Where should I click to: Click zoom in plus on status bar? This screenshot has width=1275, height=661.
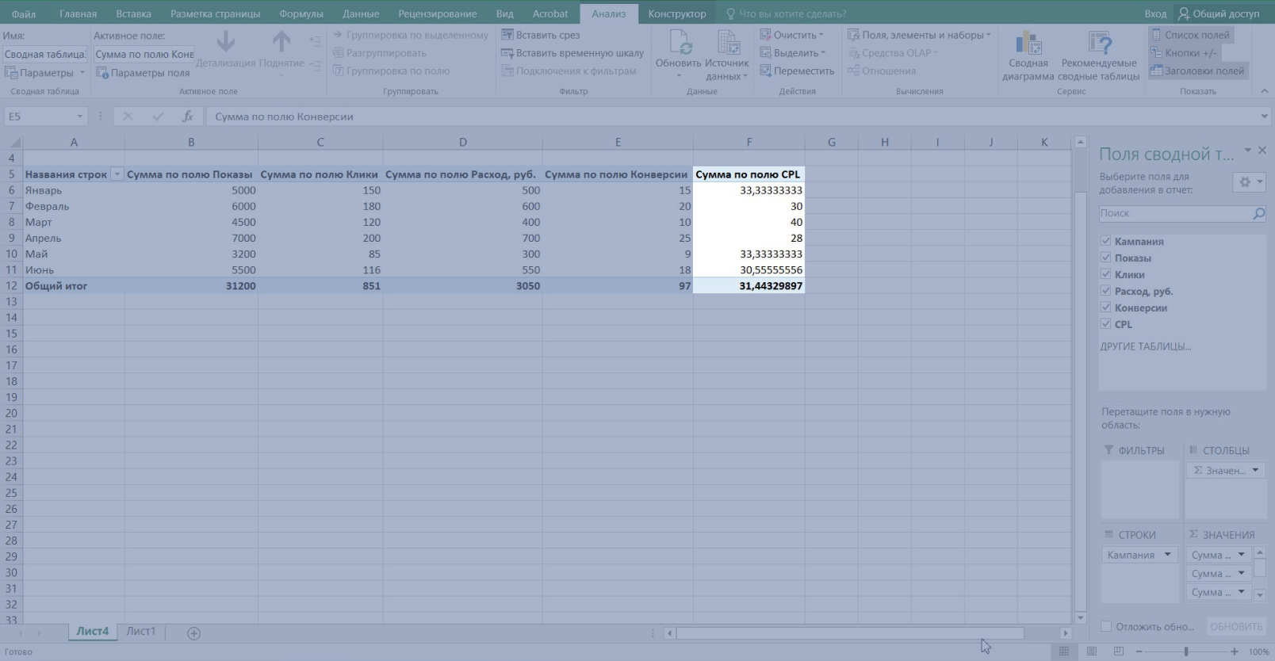point(1235,651)
